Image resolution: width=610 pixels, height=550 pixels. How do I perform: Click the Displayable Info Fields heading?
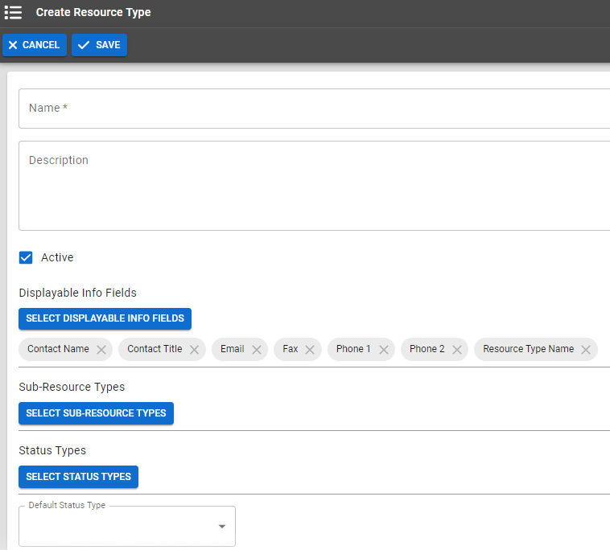pos(78,293)
